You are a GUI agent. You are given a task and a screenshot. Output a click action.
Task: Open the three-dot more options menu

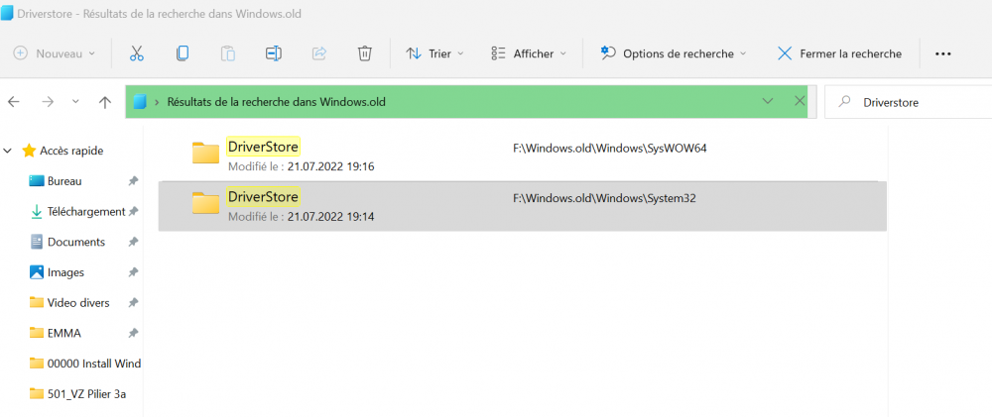pos(943,53)
